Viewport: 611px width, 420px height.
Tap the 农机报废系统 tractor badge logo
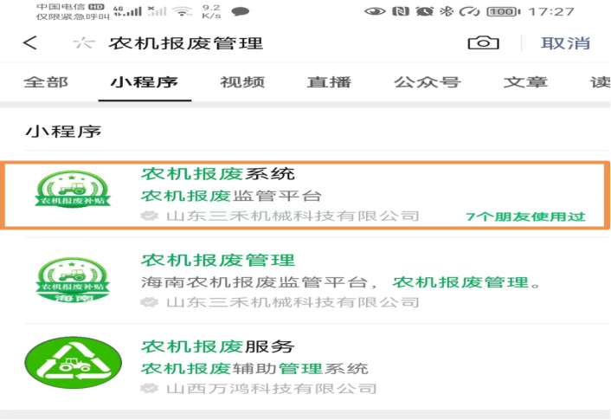(73, 190)
